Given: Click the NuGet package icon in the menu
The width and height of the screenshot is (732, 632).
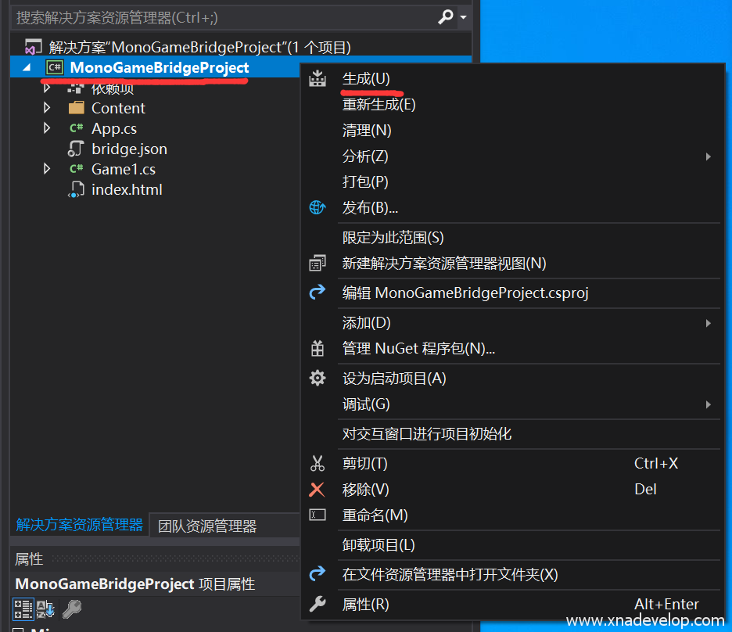Looking at the screenshot, I should pyautogui.click(x=318, y=349).
